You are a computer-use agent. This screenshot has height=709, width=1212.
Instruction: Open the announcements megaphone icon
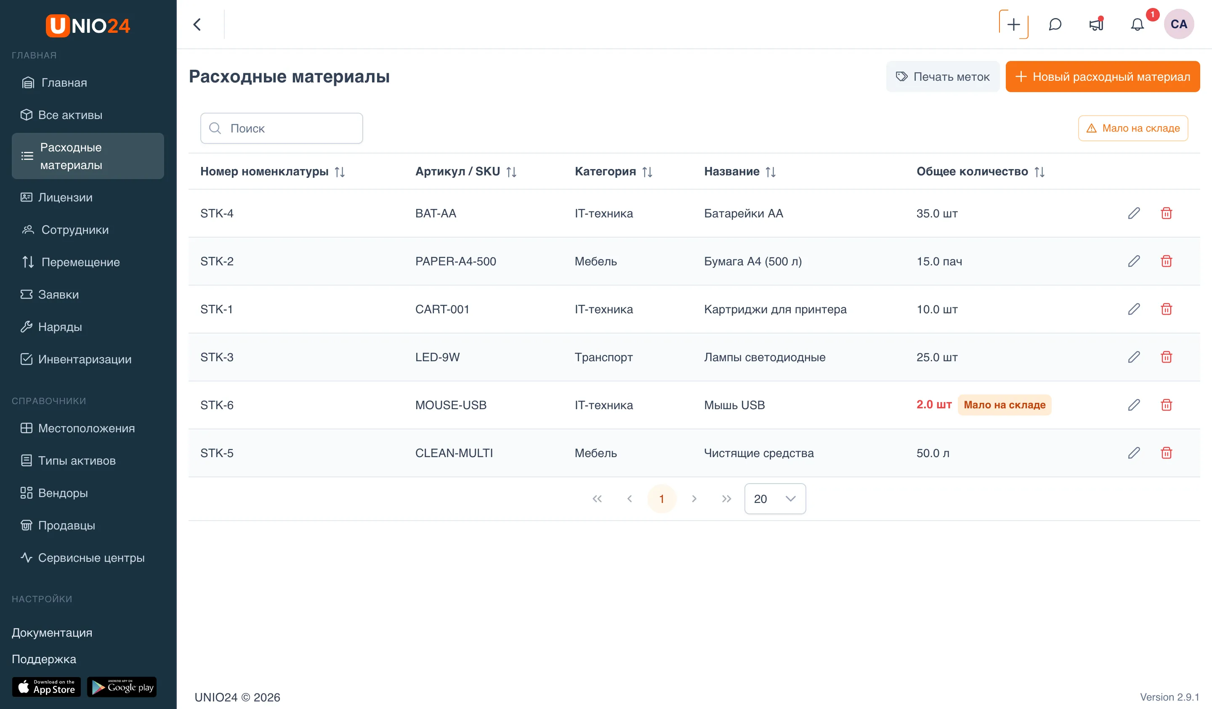point(1096,24)
